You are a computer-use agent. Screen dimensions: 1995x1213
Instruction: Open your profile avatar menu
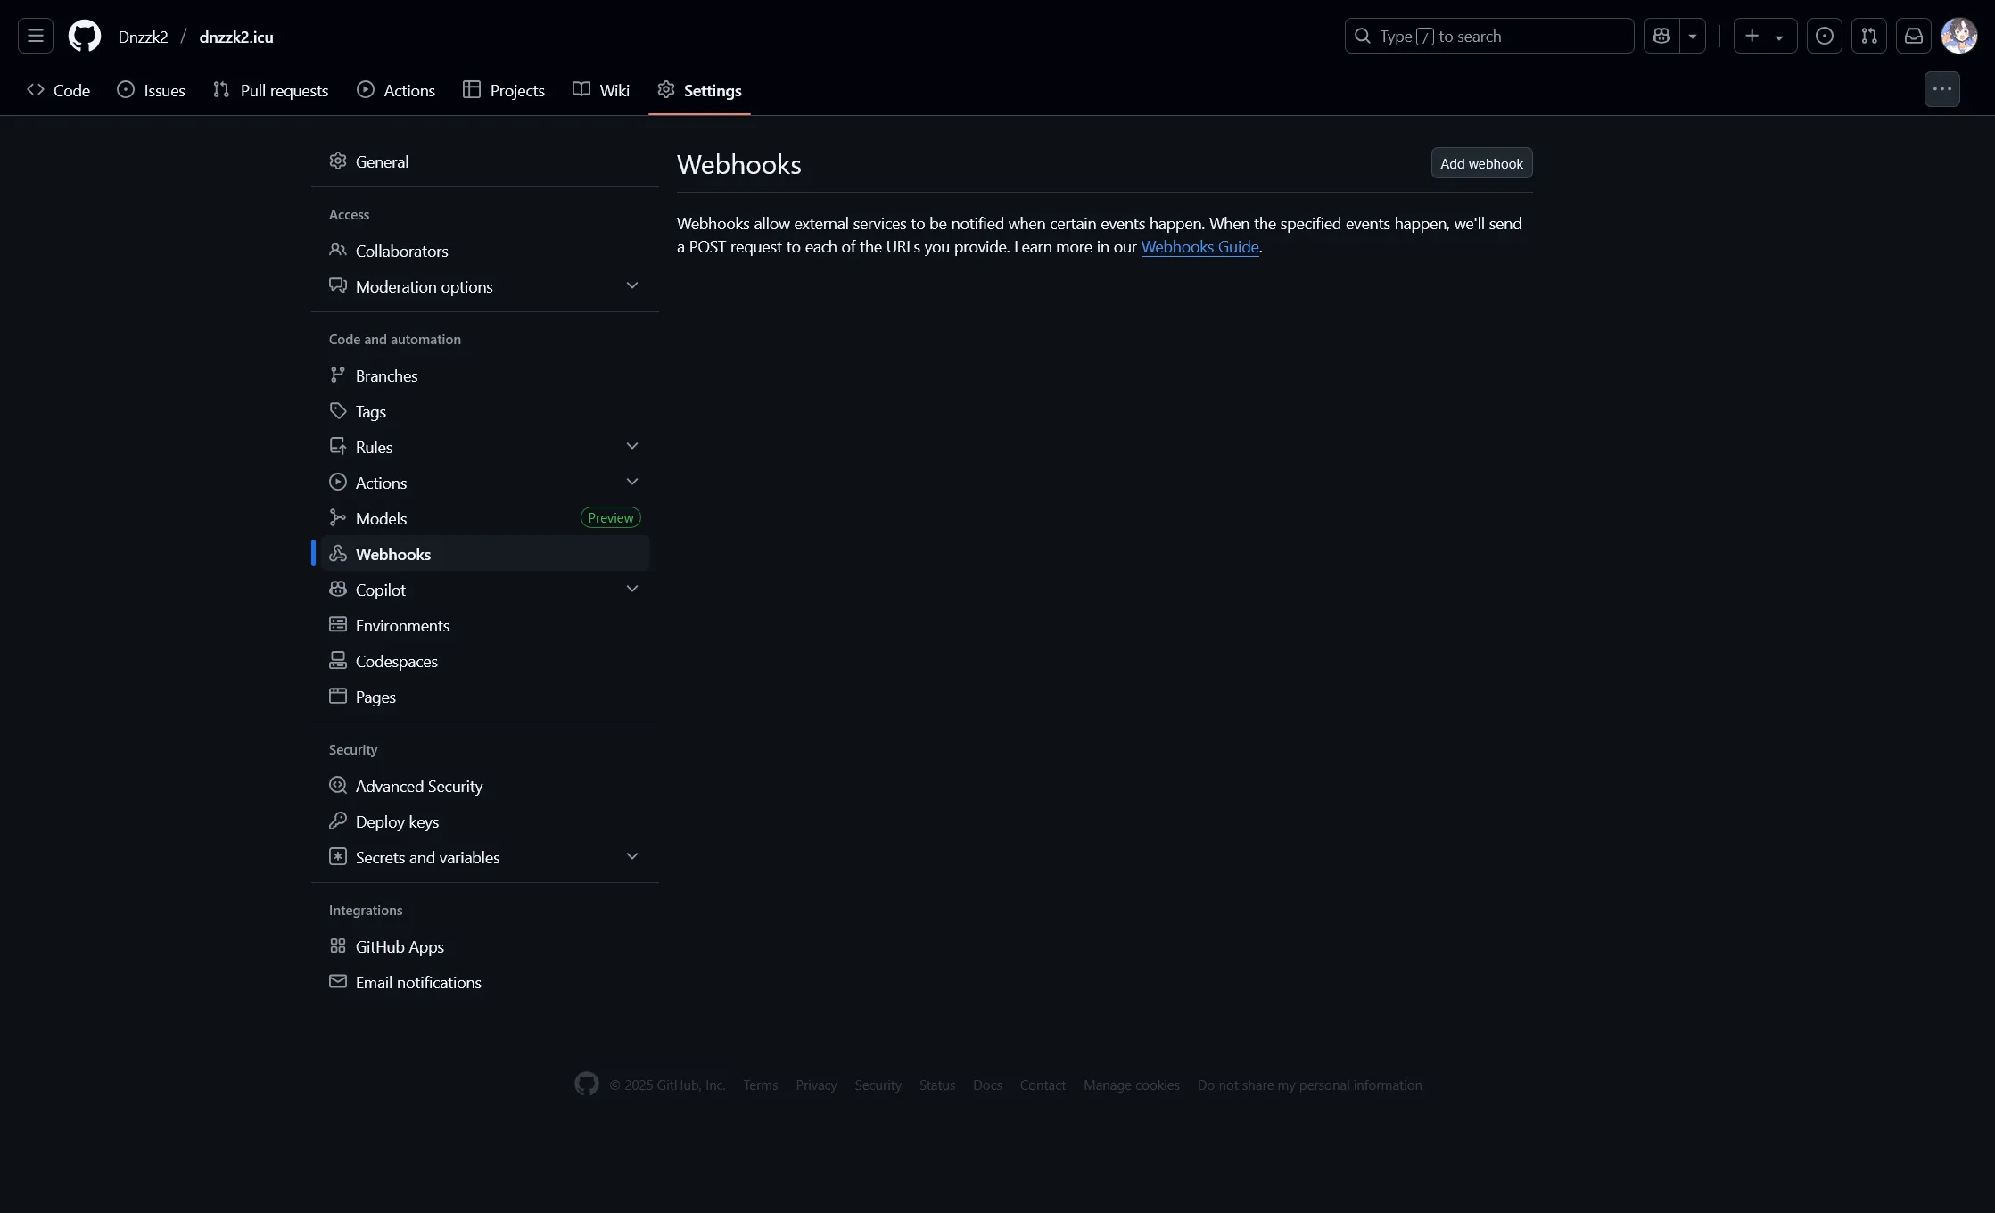[1959, 36]
